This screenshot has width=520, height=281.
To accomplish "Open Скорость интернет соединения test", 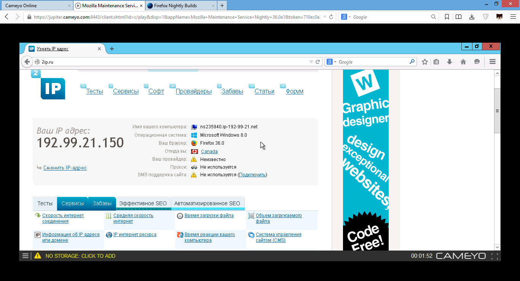I will pyautogui.click(x=63, y=218).
